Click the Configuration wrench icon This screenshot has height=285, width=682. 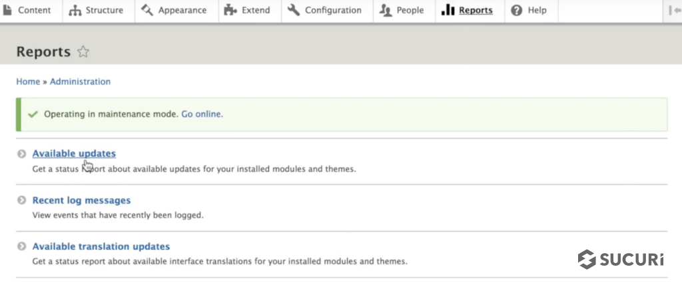click(x=294, y=11)
